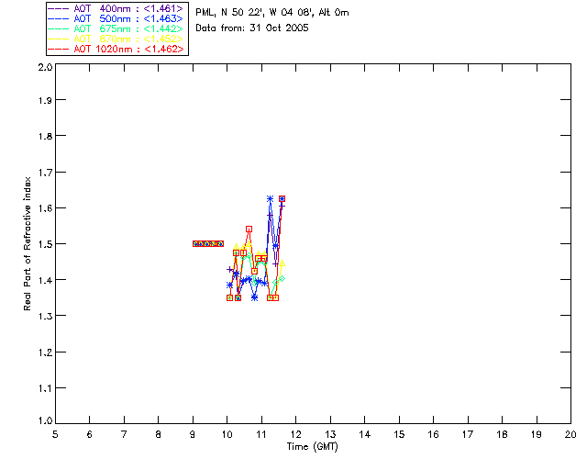Click the x-axis label 15

399,434
